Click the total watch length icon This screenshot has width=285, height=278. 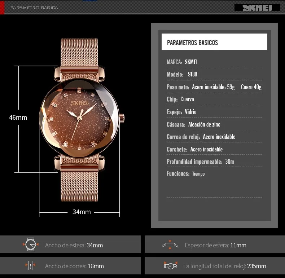point(171,266)
